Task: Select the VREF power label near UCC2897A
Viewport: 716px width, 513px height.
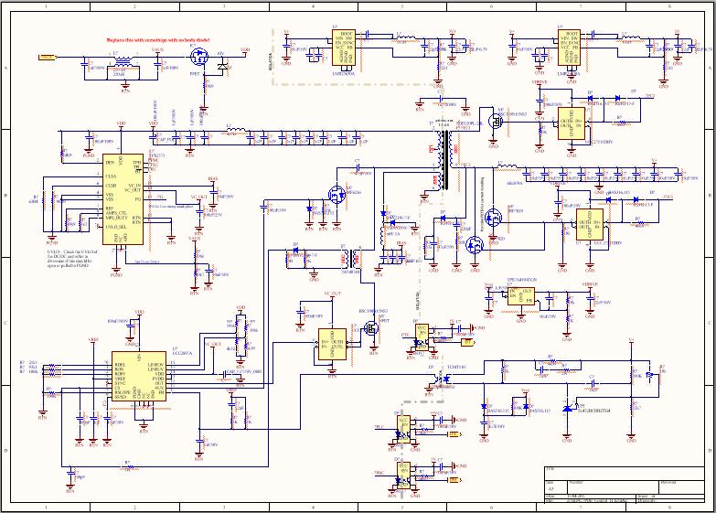Action: click(93, 340)
